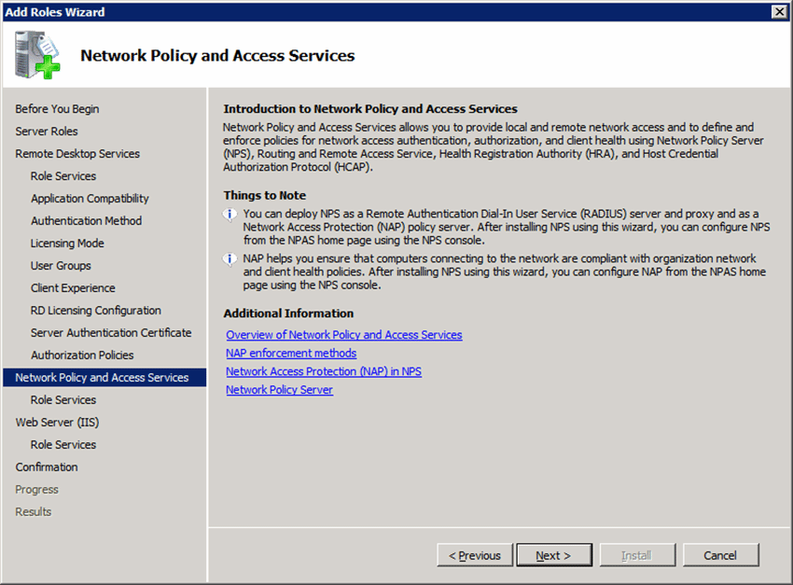This screenshot has width=793, height=585.
Task: Click the Next button
Action: click(554, 554)
